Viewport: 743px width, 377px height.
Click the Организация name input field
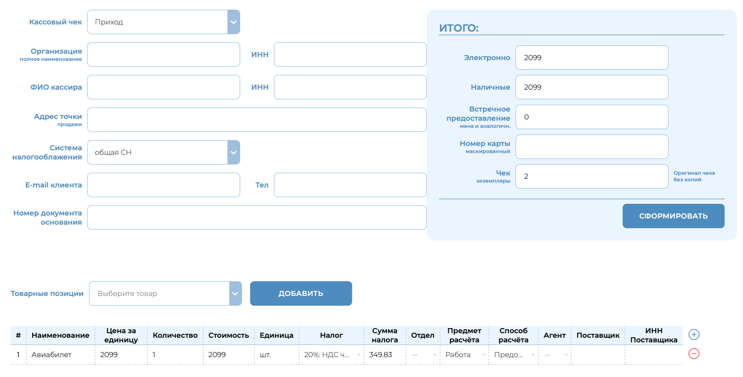pyautogui.click(x=163, y=55)
